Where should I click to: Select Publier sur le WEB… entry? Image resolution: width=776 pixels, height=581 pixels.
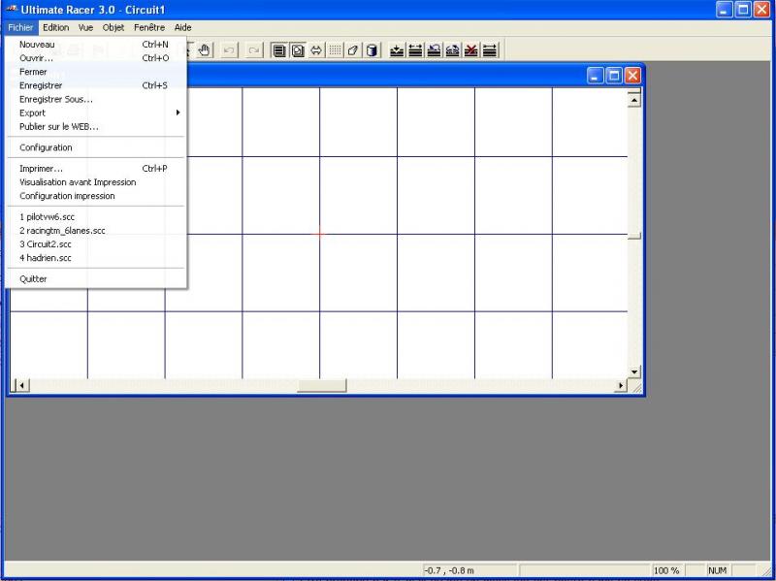coord(58,126)
